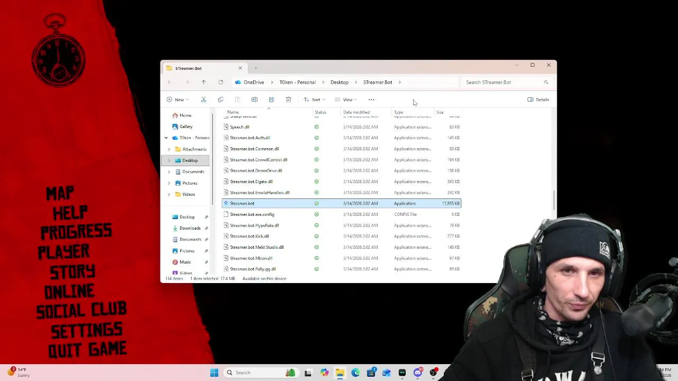
Task: Click the Share icon in Explorer toolbar
Action: (x=271, y=99)
